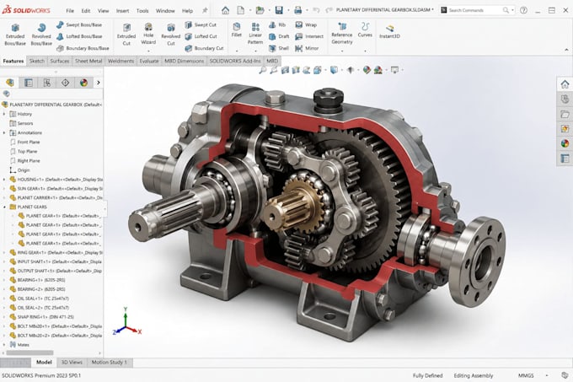This screenshot has width=573, height=382.
Task: Select the Extruded Boss/Base tool
Action: 15,35
